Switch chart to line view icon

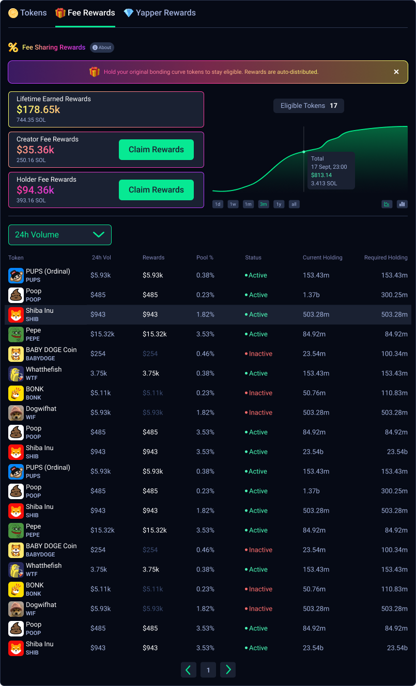[x=387, y=204]
